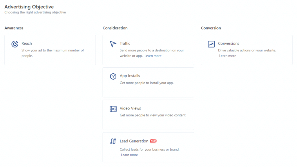This screenshot has width=297, height=167.
Task: Click the Video Views film icon
Action: (113, 109)
